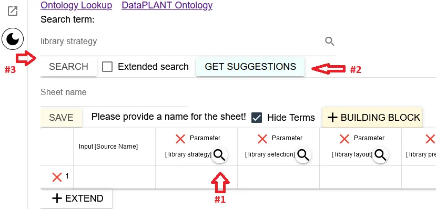Remove the library selection parameter column
436x209 pixels.
click(262, 139)
